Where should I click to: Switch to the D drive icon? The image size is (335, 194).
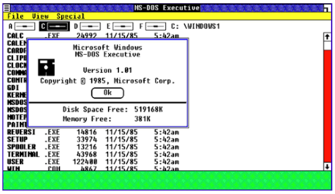pos(90,27)
